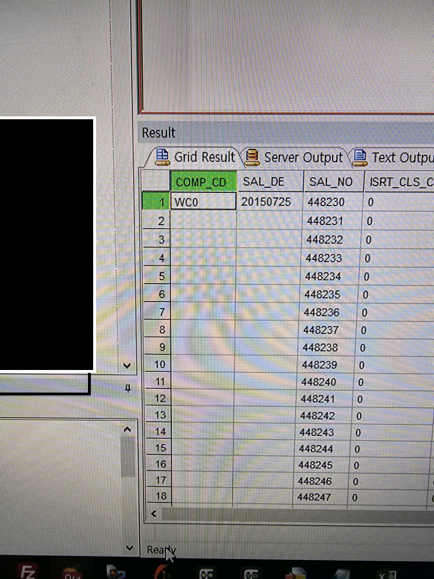Select cell with value 448237
Viewport: 434px width, 579px height.
tap(327, 329)
